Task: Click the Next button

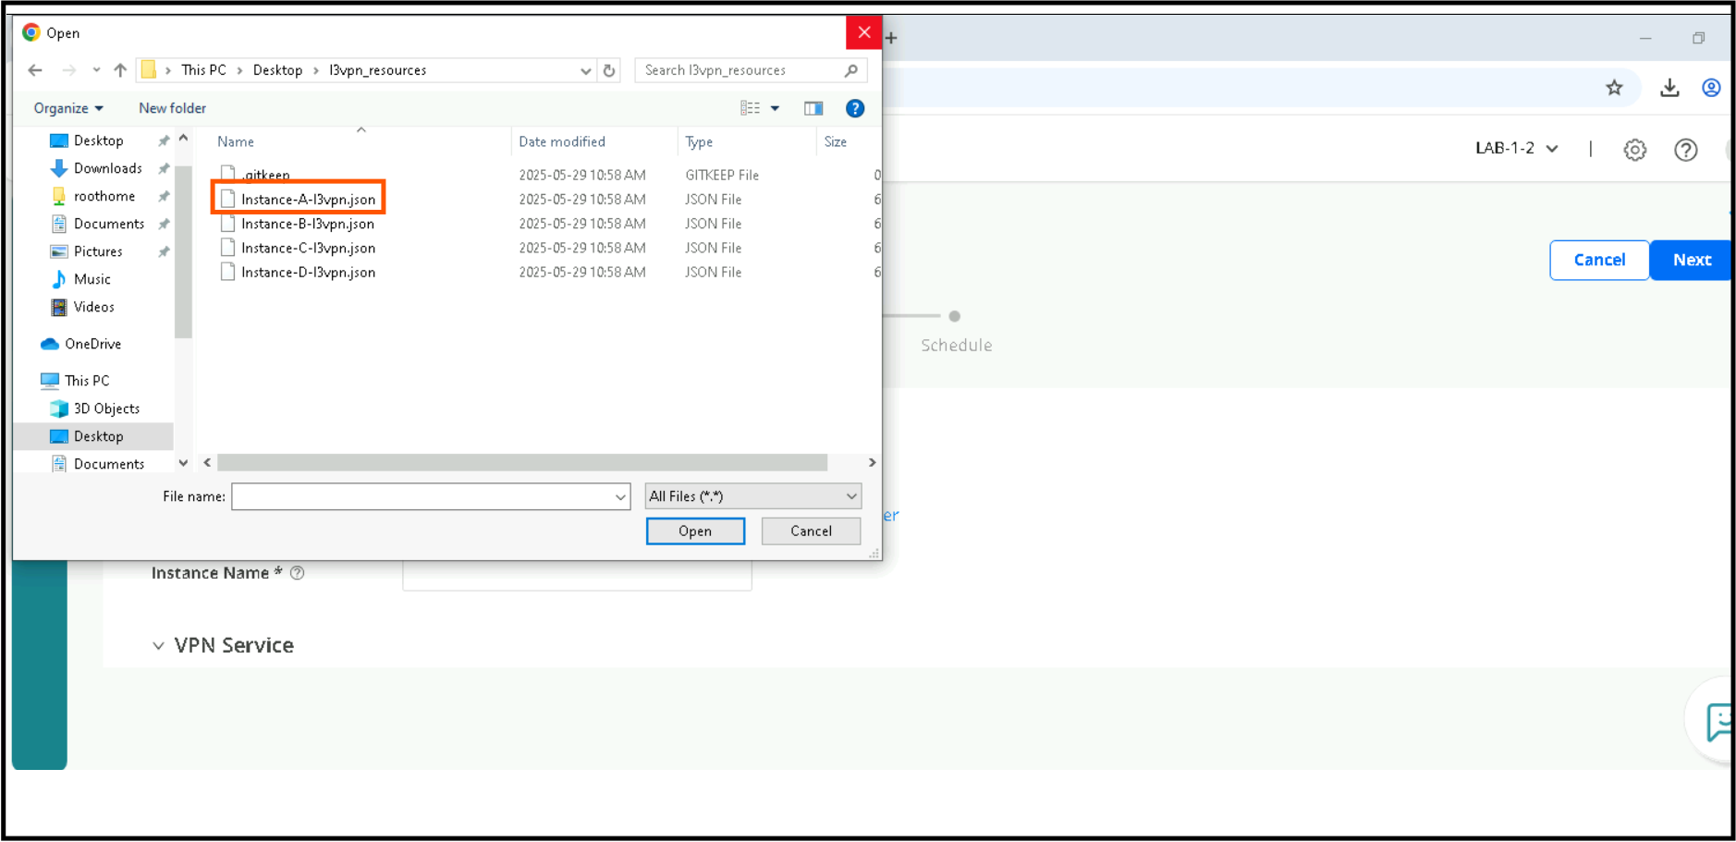Action: click(1691, 260)
